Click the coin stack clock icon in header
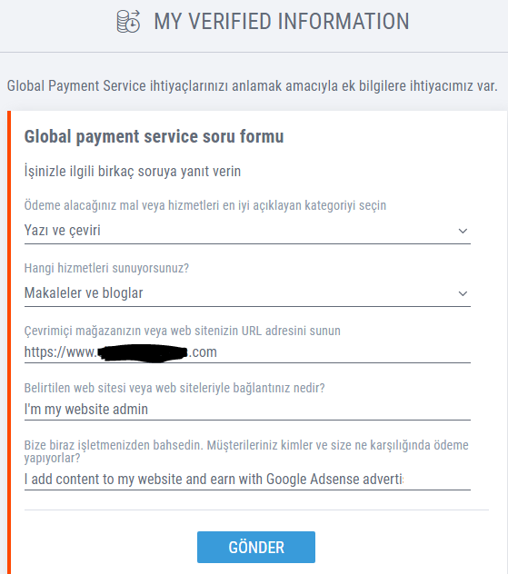Image resolution: width=508 pixels, height=574 pixels. 128,21
